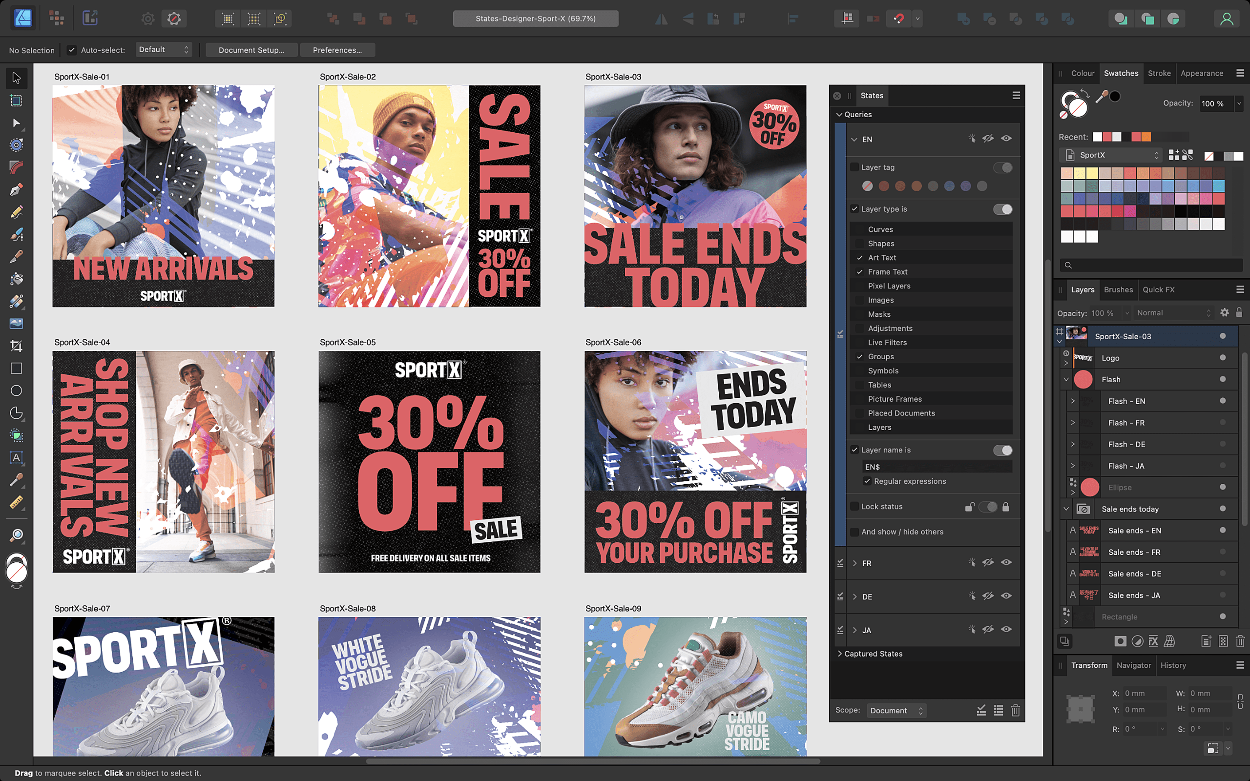This screenshot has width=1250, height=781.
Task: Click the Layer FX icon
Action: coord(1153,641)
